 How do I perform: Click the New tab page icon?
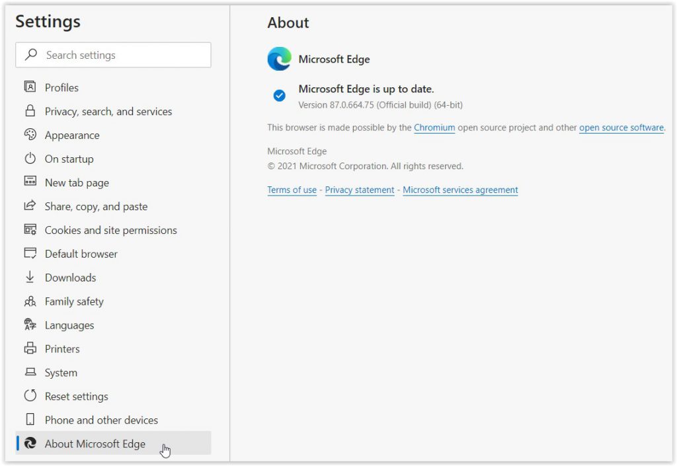point(30,181)
